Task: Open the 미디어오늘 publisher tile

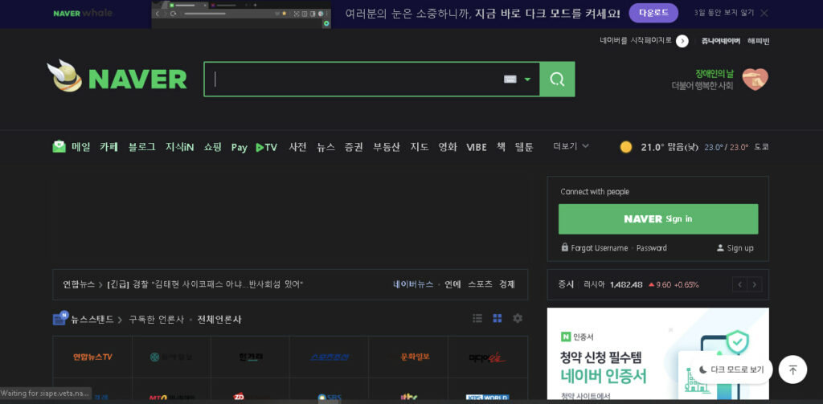Action: coord(488,357)
